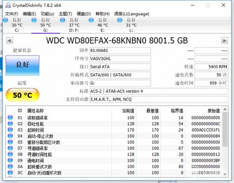The height and width of the screenshot is (183, 234).
Task: Select the G: drive status orb
Action: tap(34, 20)
